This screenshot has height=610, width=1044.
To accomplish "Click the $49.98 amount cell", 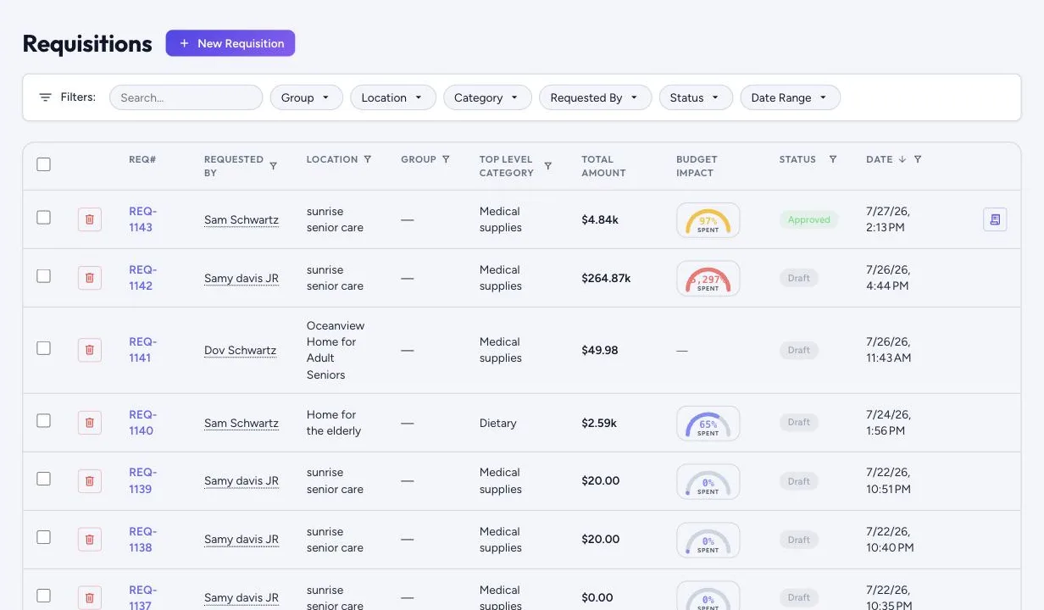I will click(600, 350).
